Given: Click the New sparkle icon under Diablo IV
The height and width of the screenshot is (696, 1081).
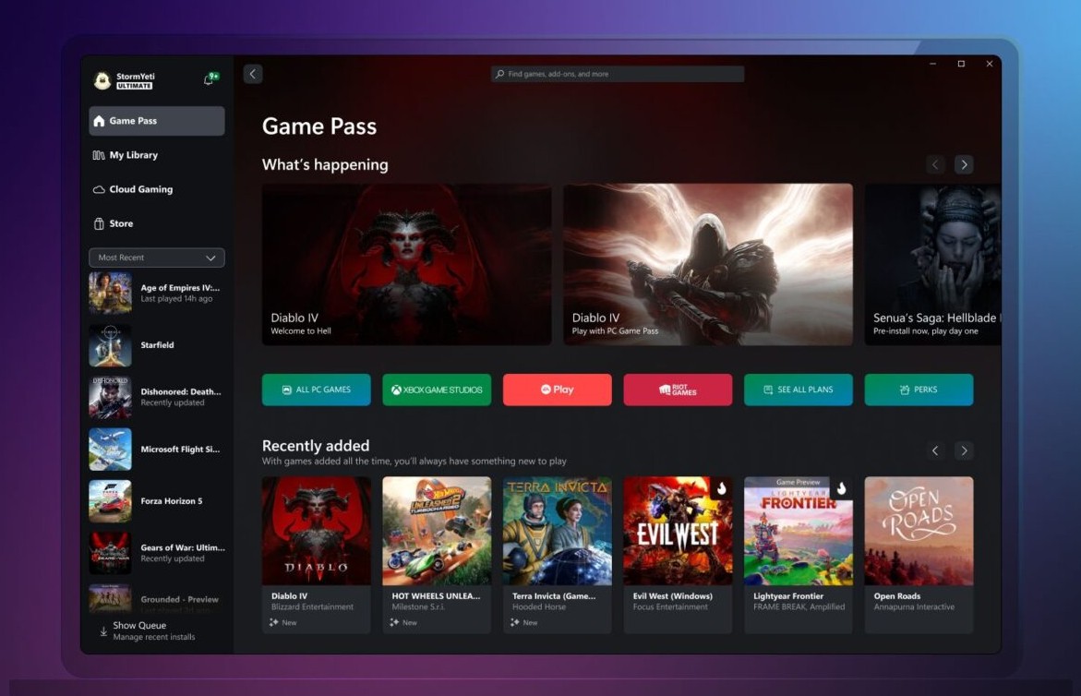Looking at the screenshot, I should tap(273, 622).
